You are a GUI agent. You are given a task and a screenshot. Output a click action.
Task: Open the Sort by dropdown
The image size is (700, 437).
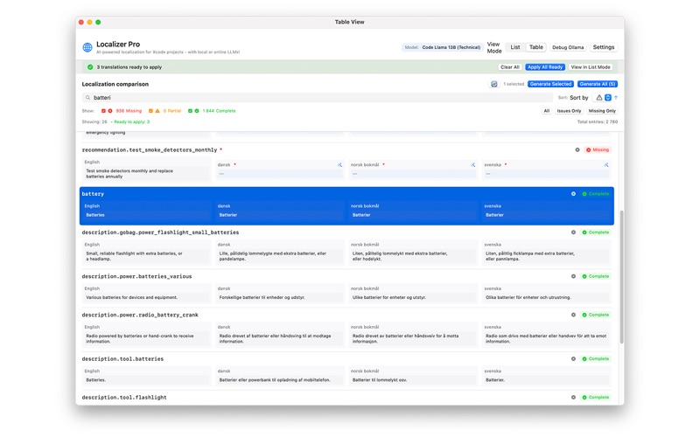click(603, 97)
